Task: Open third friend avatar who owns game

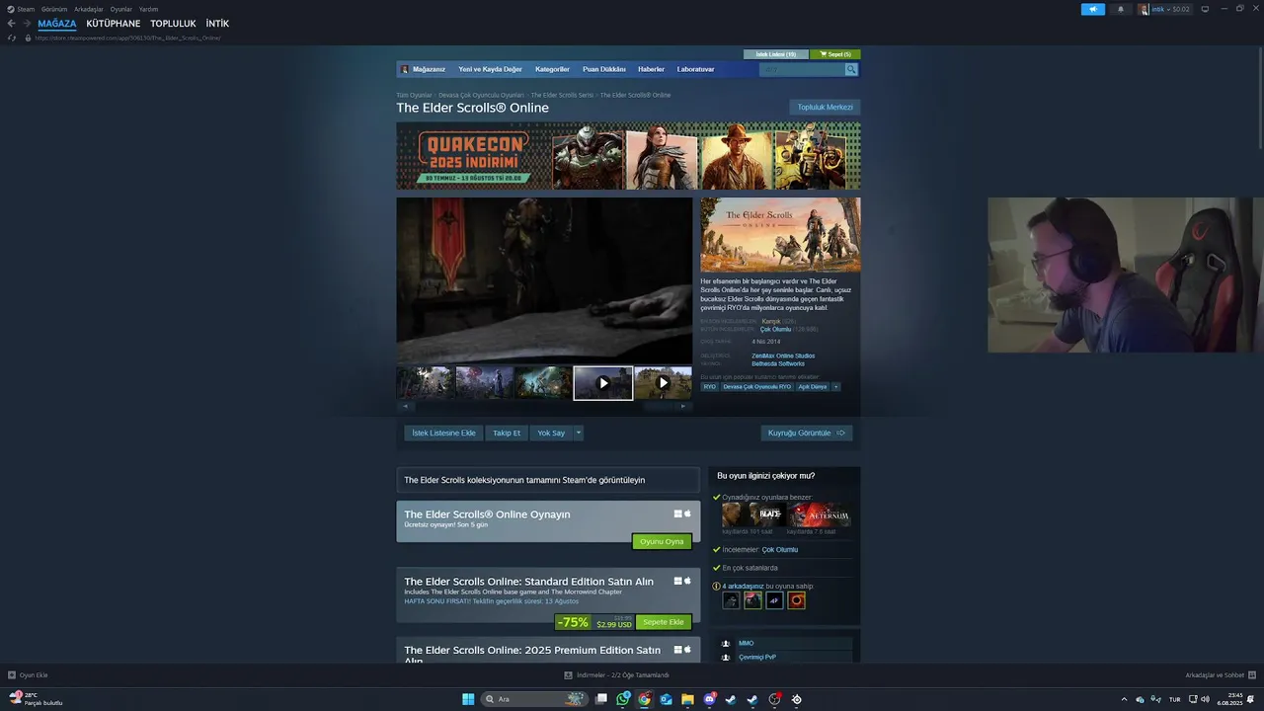Action: coord(774,600)
